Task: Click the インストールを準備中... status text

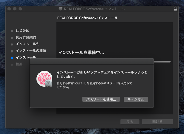Action: click(x=81, y=53)
